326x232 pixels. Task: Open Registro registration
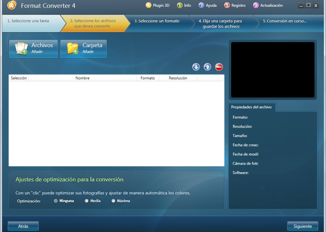(x=234, y=6)
